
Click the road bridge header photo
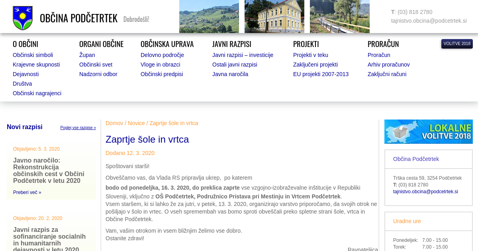pyautogui.click(x=339, y=16)
